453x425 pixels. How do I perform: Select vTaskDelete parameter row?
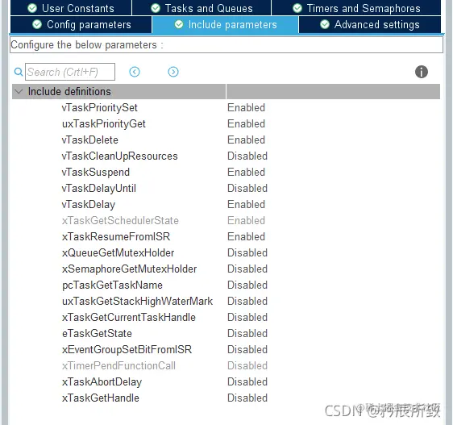pyautogui.click(x=89, y=140)
